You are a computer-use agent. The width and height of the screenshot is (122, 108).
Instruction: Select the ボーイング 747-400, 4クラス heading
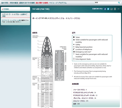pyautogui.click(x=56, y=18)
